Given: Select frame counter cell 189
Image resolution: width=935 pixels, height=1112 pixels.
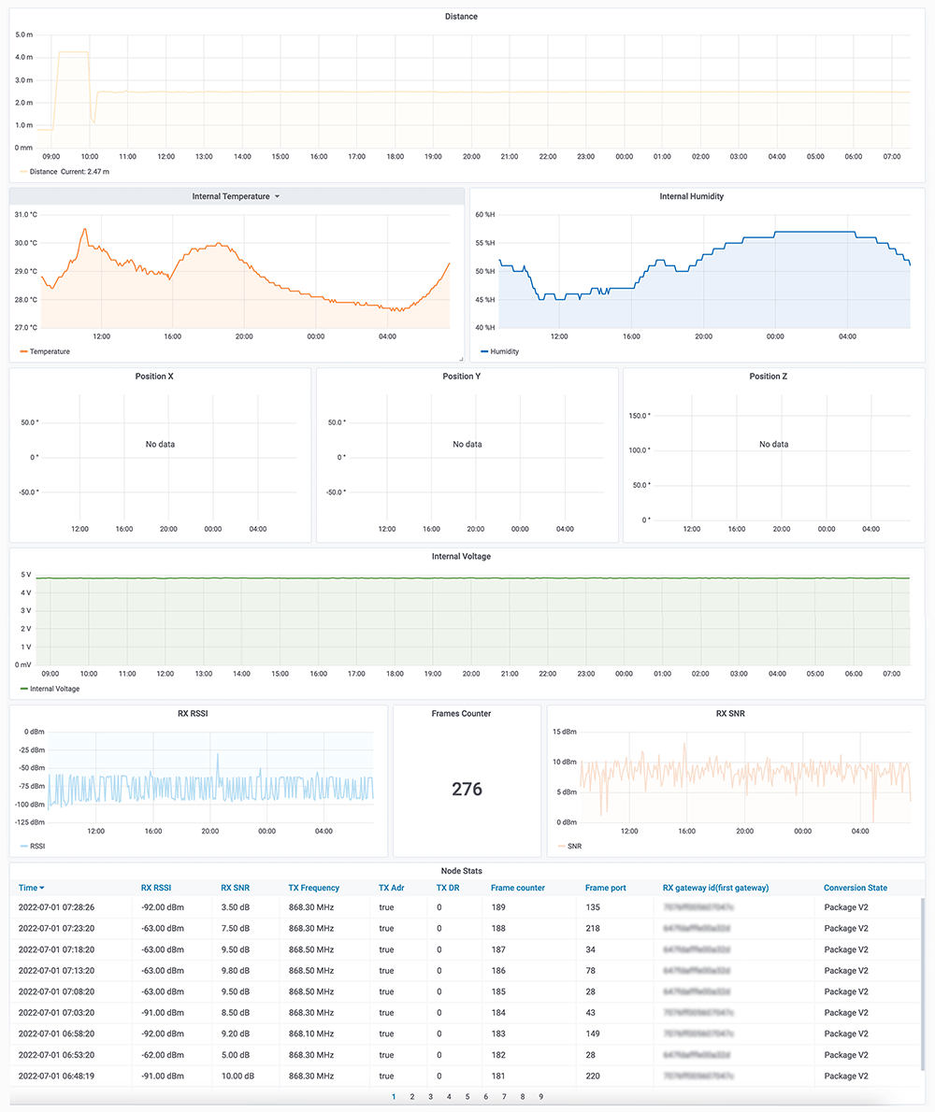Looking at the screenshot, I should pyautogui.click(x=498, y=907).
